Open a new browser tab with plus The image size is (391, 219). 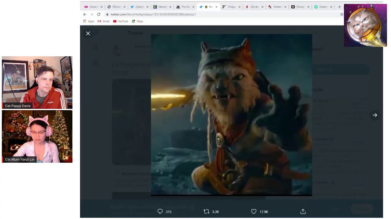339,7
